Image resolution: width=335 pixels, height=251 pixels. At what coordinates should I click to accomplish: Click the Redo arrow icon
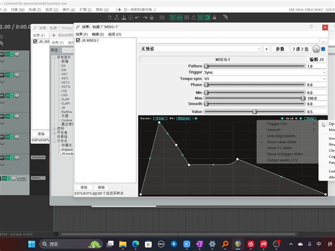145,17
